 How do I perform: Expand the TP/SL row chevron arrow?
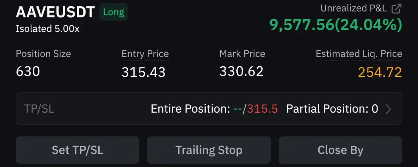click(x=388, y=109)
